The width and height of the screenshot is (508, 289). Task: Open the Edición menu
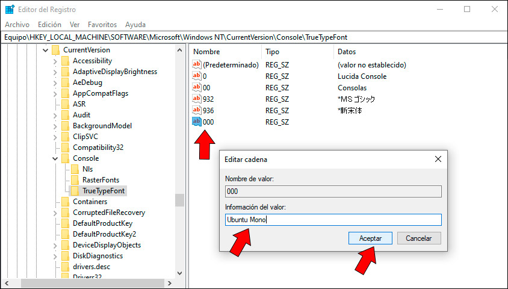[x=49, y=25]
